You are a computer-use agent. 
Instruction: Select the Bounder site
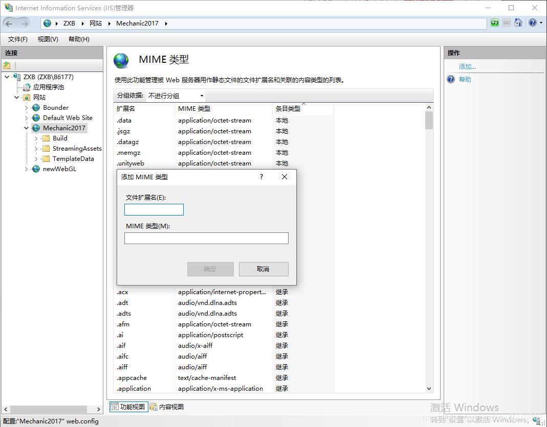click(55, 108)
